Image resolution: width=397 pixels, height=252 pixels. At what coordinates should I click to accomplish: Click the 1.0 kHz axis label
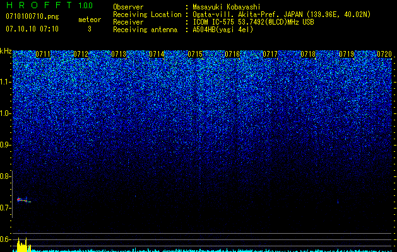point(6,113)
